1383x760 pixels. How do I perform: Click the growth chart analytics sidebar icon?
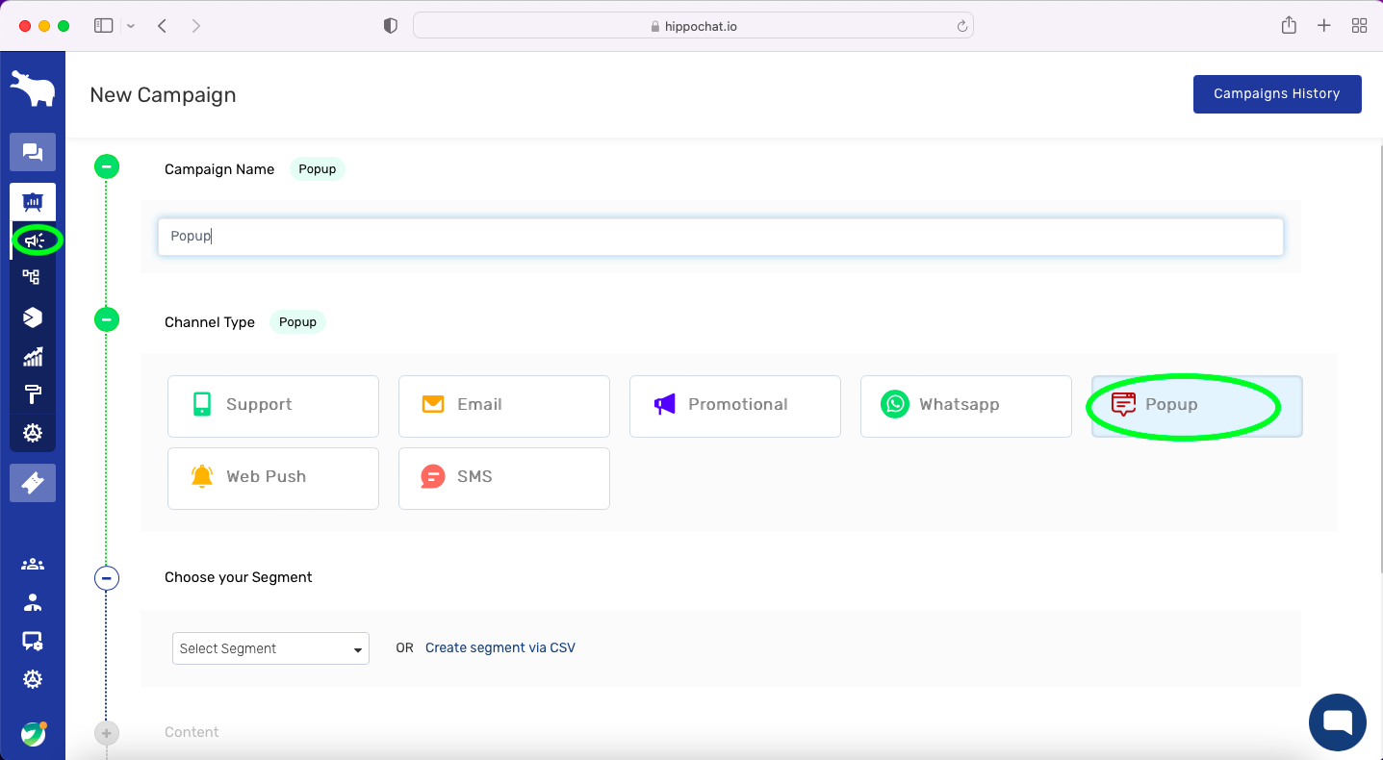[x=33, y=357]
